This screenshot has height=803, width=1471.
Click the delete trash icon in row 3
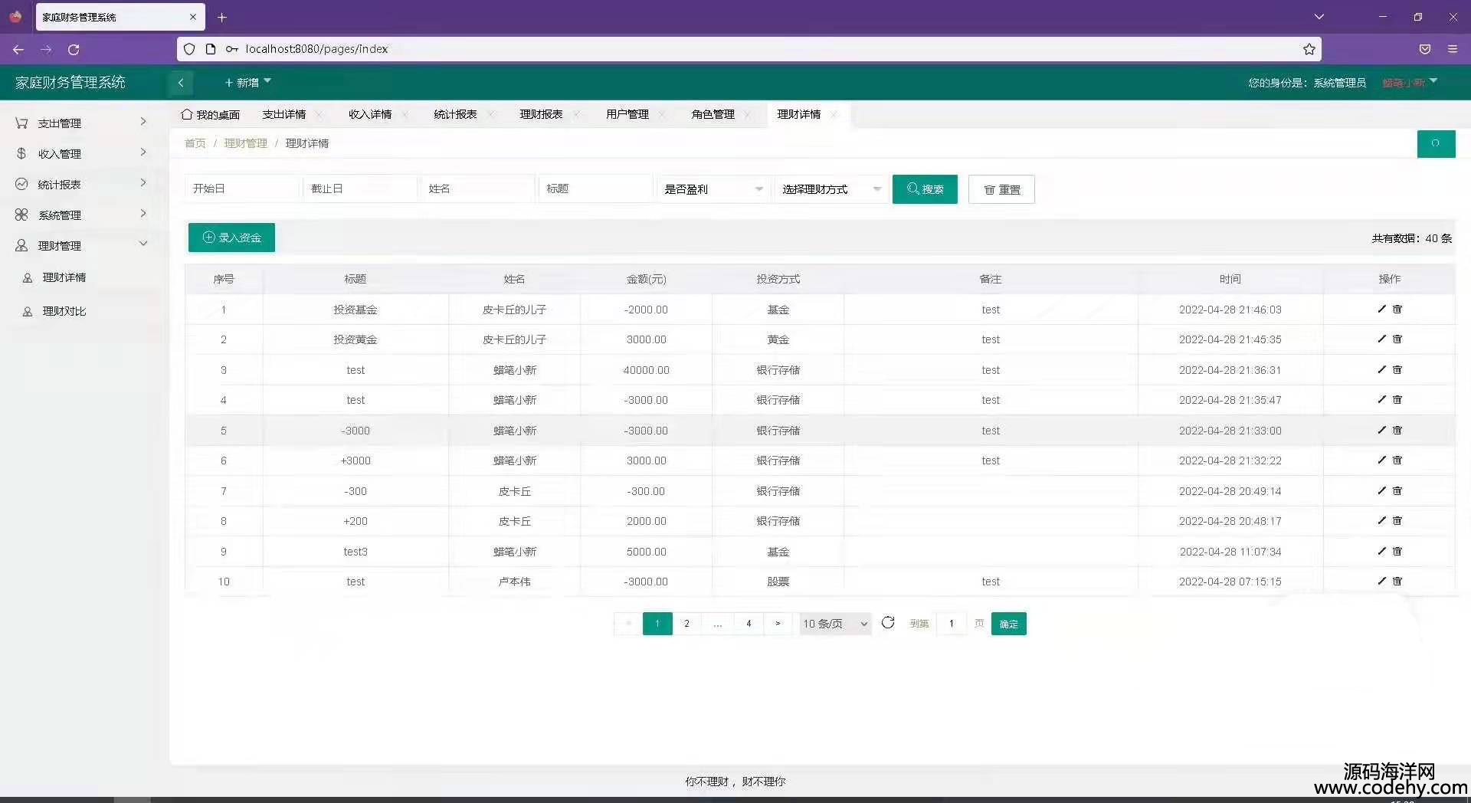(1397, 369)
